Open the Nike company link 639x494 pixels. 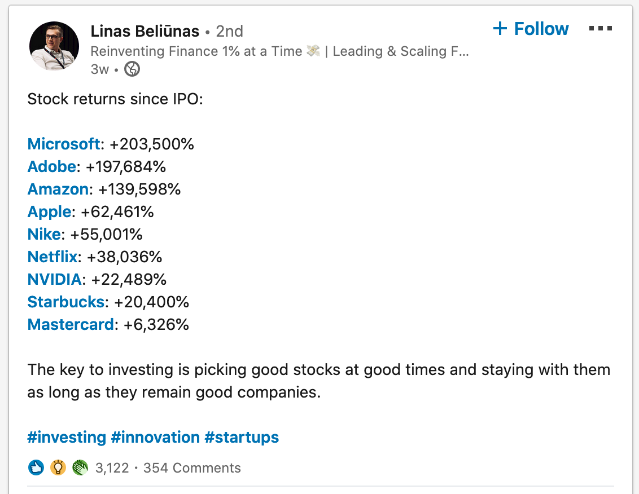[x=44, y=234]
